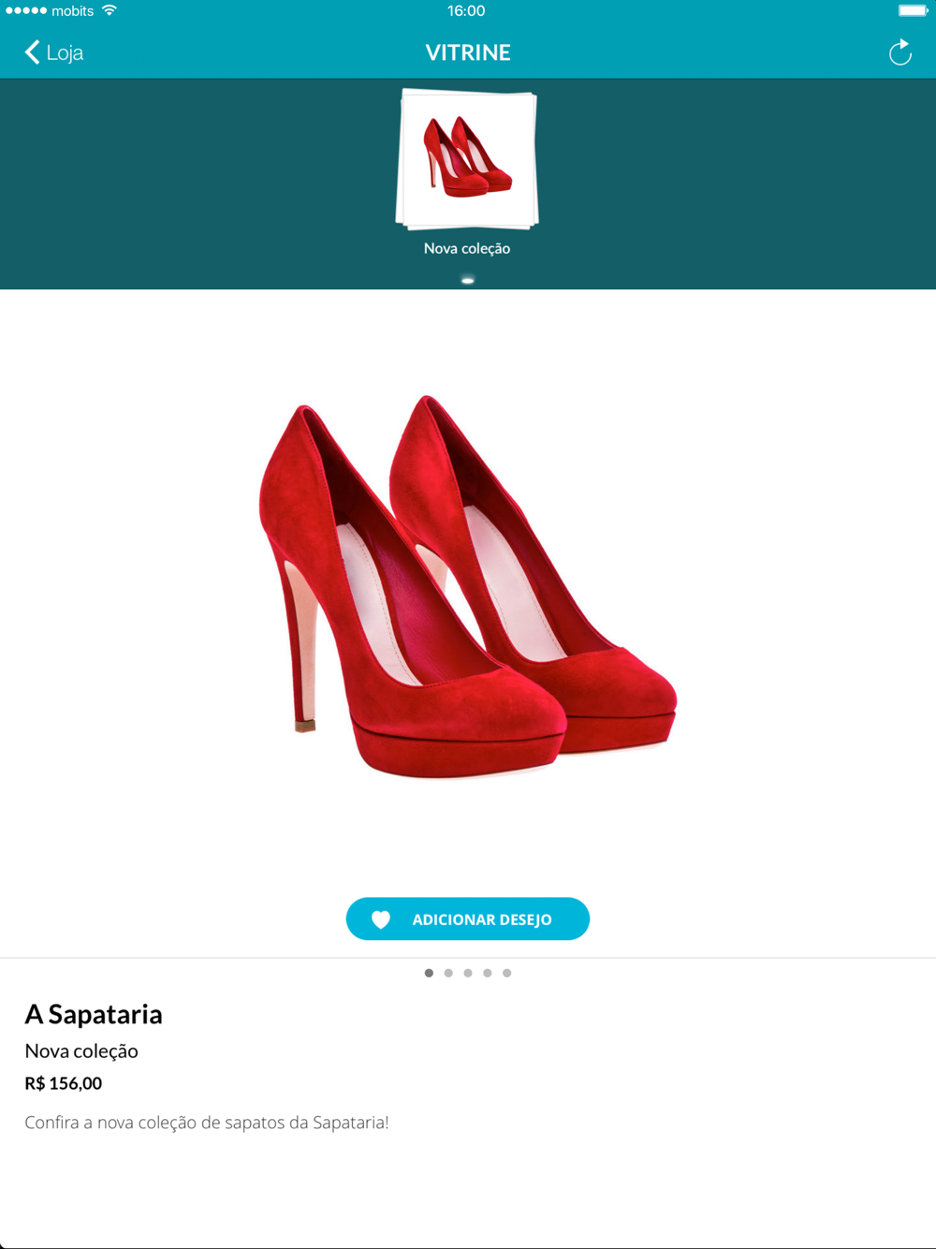Image resolution: width=936 pixels, height=1249 pixels.
Task: Tap the refresh icon in the header
Action: [x=899, y=52]
